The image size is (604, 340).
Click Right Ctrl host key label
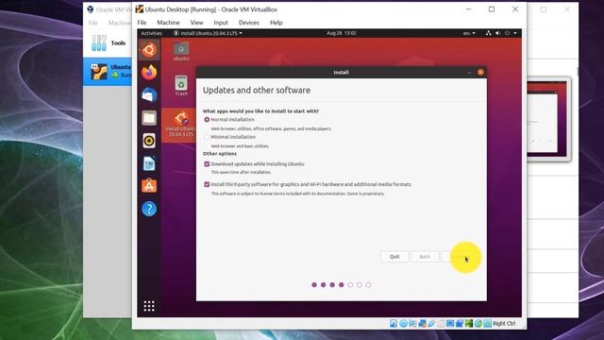[504, 323]
